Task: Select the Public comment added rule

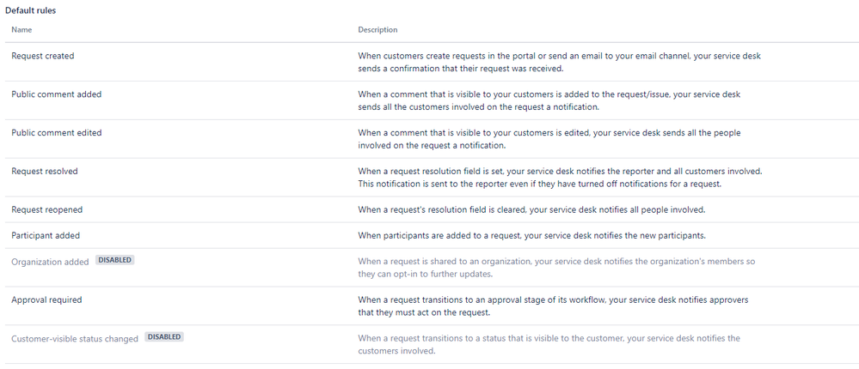Action: pyautogui.click(x=56, y=94)
